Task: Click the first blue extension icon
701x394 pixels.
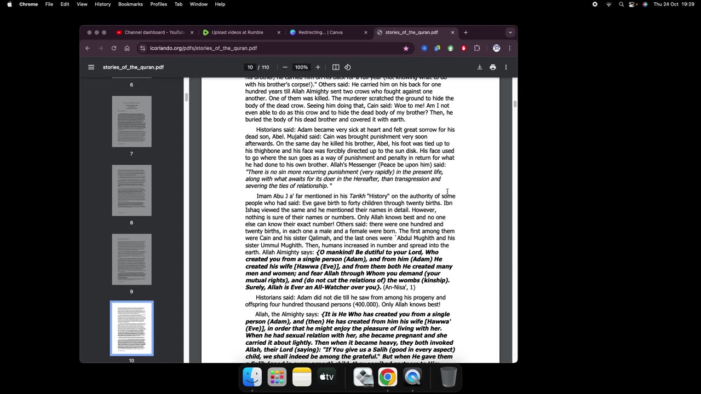Action: pos(424,48)
